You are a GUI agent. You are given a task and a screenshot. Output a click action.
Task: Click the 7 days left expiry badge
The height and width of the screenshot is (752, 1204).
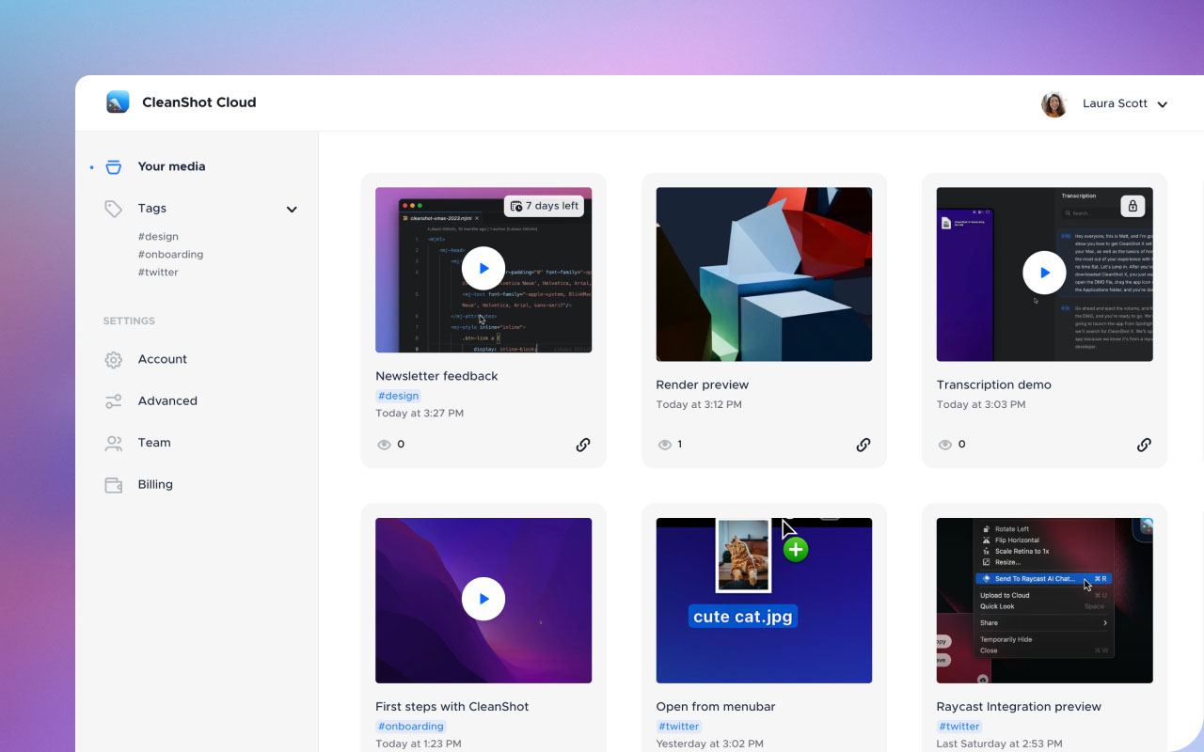coord(544,206)
